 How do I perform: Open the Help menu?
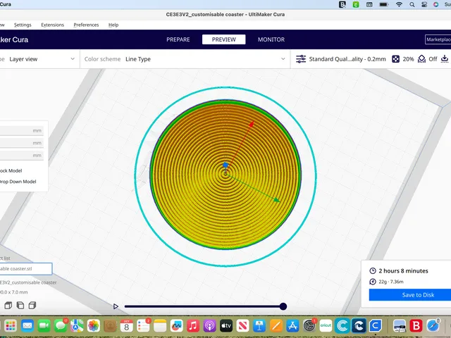113,25
